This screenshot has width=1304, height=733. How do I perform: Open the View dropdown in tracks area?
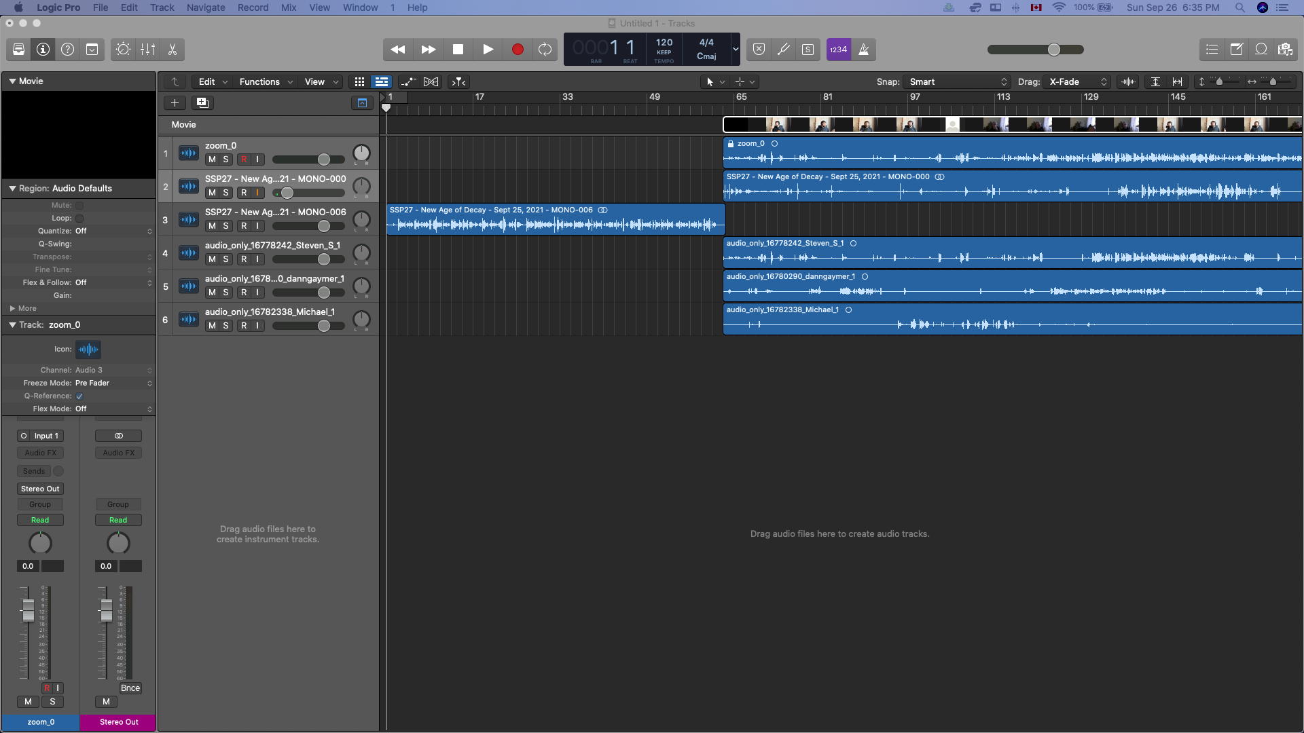click(x=321, y=82)
